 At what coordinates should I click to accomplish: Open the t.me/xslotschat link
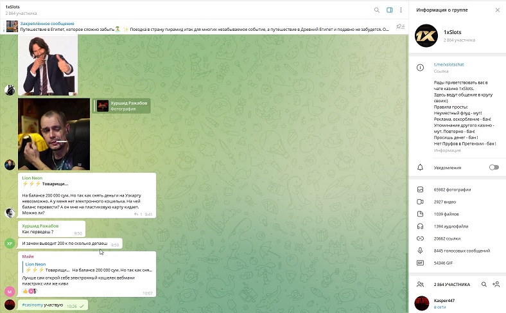tap(449, 65)
